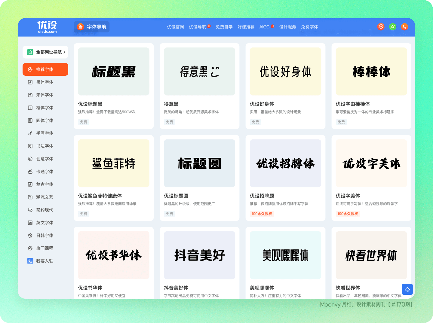Screen dimensions: 433x323
Task: Click the 字体导航 flame icon
Action: 80,27
